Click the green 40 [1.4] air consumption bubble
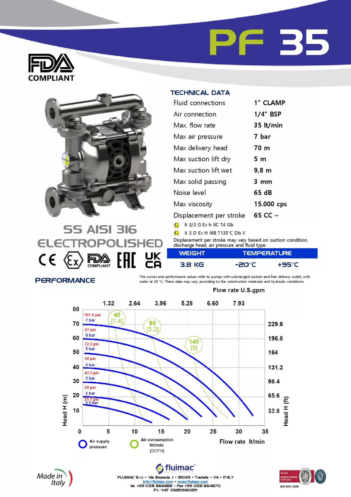351x497 pixels. pyautogui.click(x=117, y=318)
